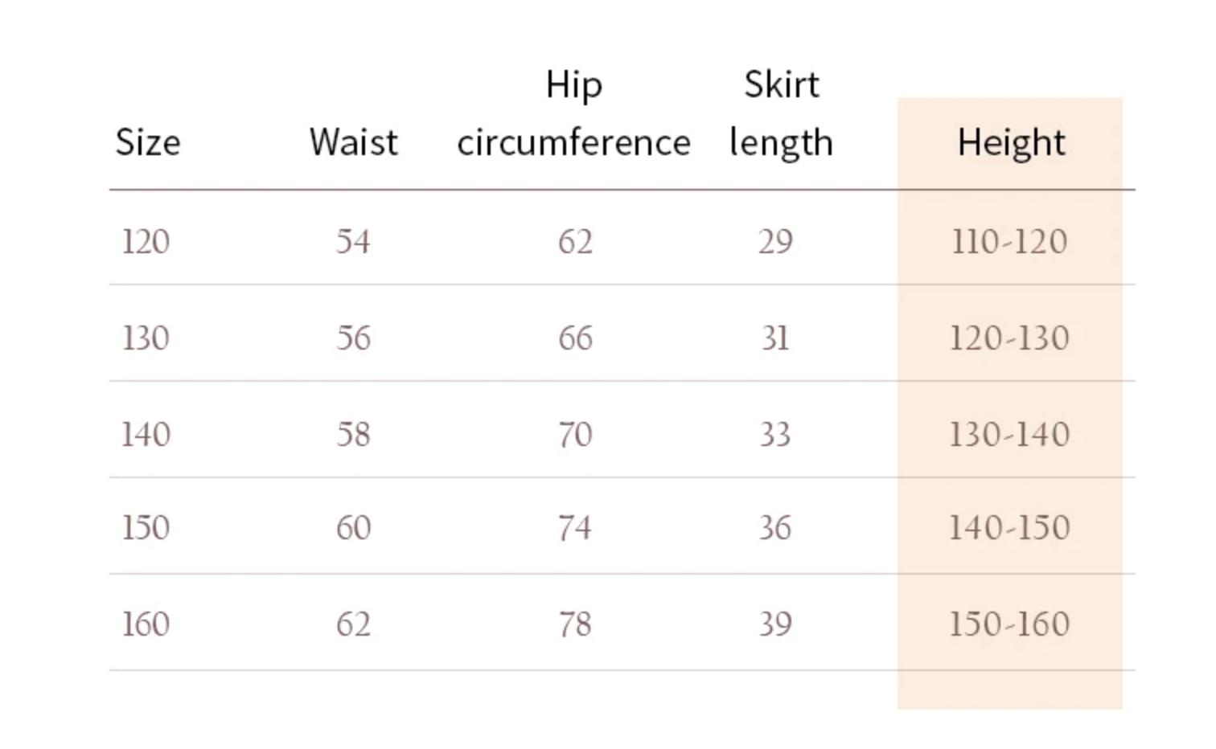Image resolution: width=1216 pixels, height=749 pixels.
Task: Select size 120 in first row
Action: pos(146,241)
